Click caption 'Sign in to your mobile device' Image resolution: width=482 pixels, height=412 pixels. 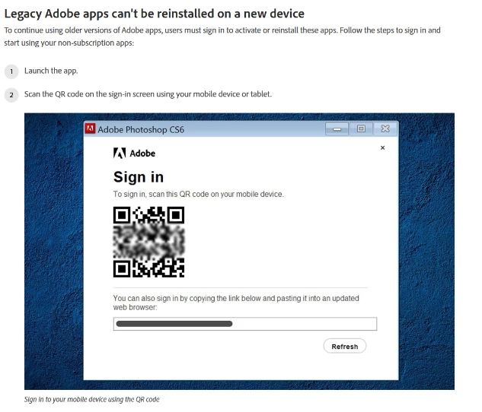click(91, 399)
